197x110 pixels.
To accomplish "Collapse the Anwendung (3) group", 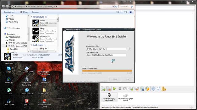I will tap(31, 17).
